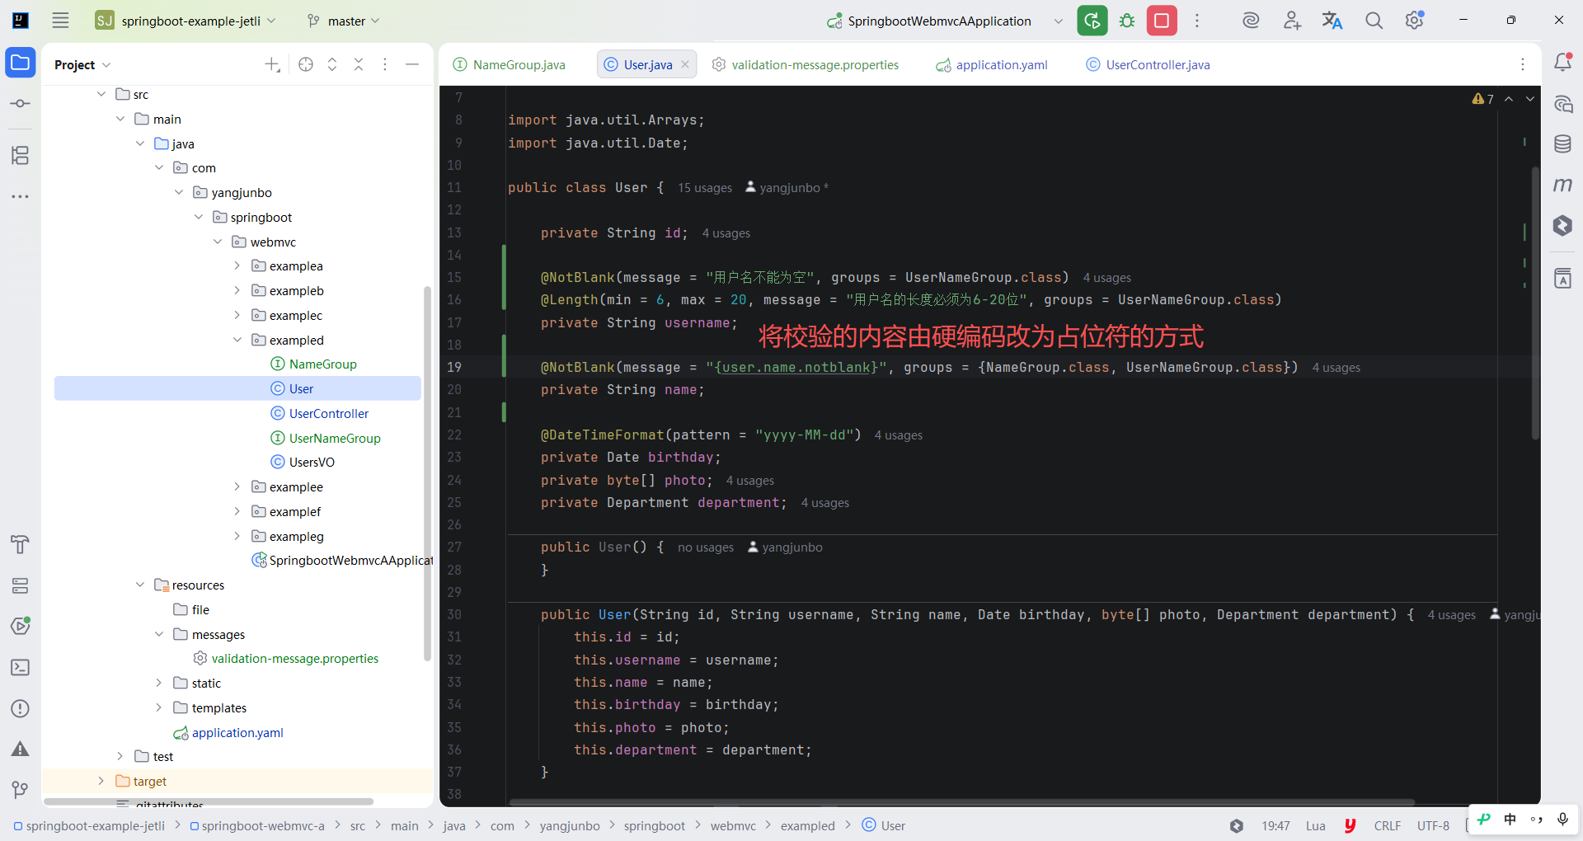
Task: Click the Translate icon in toolbar
Action: (x=1332, y=21)
